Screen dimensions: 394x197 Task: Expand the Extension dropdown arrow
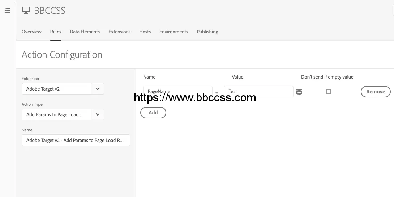point(98,89)
